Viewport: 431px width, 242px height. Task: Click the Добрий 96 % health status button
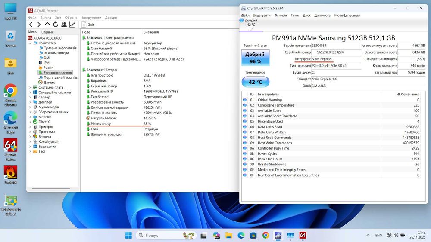tap(255, 58)
